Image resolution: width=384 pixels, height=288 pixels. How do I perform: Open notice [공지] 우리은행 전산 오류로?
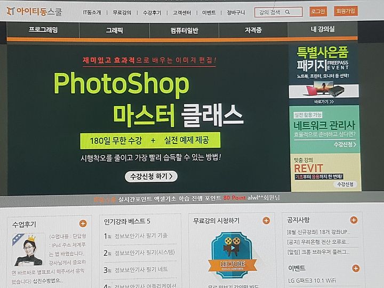click(x=318, y=242)
